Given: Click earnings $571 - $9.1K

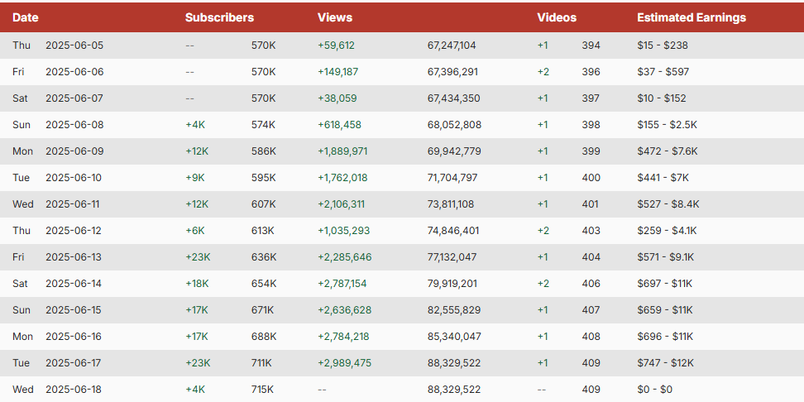Looking at the screenshot, I should [666, 257].
